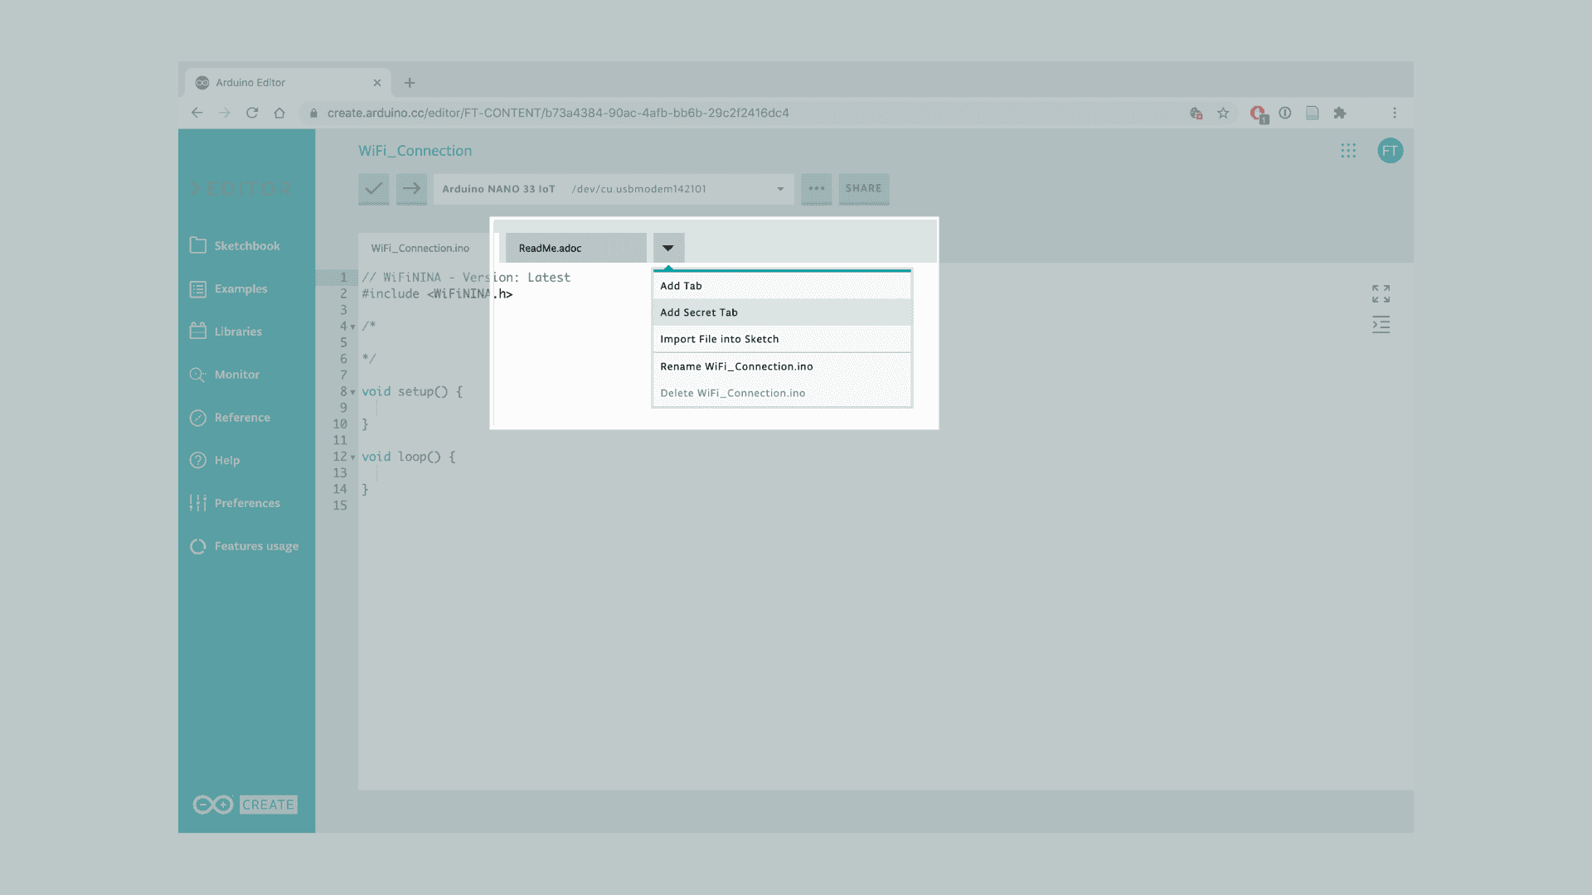The image size is (1592, 895).
Task: Click the tab options dropdown arrow
Action: (667, 248)
